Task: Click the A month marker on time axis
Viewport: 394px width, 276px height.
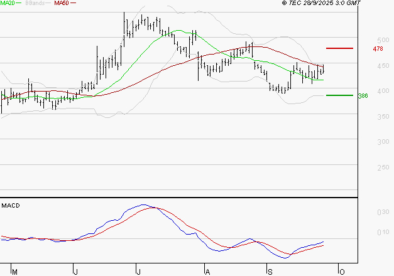Action: pos(206,272)
